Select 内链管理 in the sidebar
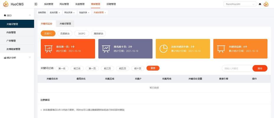 (x=17, y=32)
